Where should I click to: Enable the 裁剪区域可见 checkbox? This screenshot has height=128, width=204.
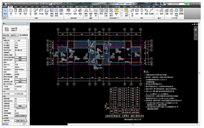(16, 101)
